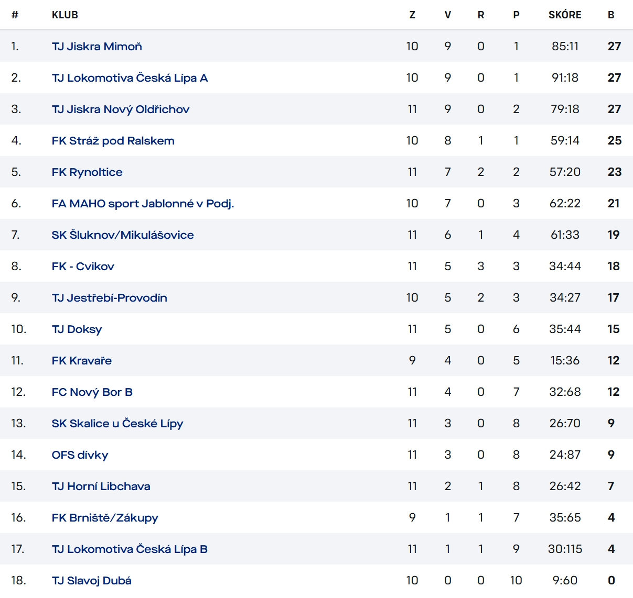
Task: Open the FK Kravaře club link
Action: click(81, 361)
